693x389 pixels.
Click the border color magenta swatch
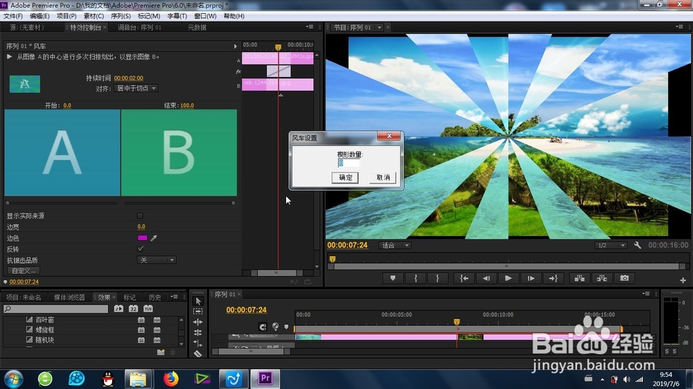pyautogui.click(x=142, y=238)
